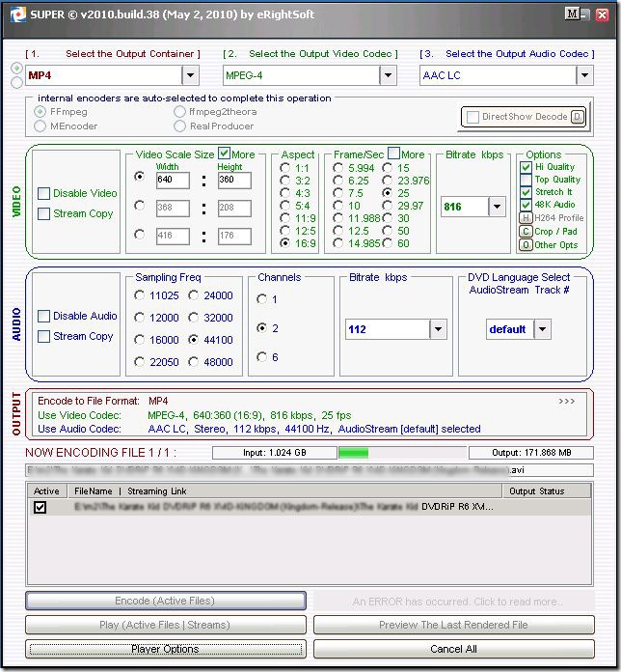
Task: Click the ERROR has occurred message
Action: pyautogui.click(x=453, y=602)
